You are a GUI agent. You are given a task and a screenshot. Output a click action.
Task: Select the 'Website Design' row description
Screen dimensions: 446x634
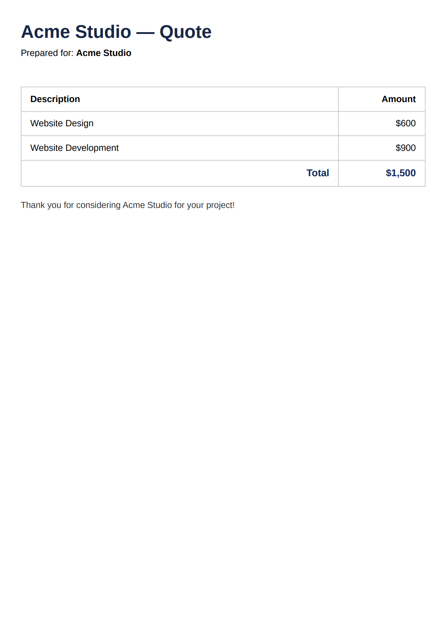coord(62,123)
